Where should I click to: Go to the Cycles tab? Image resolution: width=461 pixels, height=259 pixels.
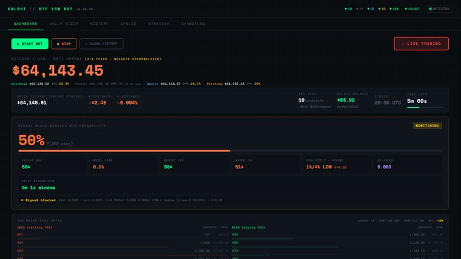point(129,24)
